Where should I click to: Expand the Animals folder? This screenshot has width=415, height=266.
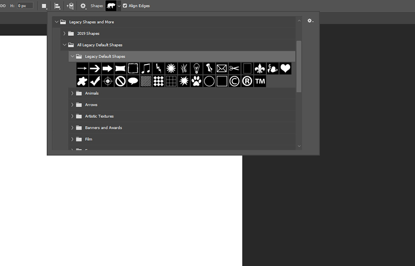[x=72, y=93]
